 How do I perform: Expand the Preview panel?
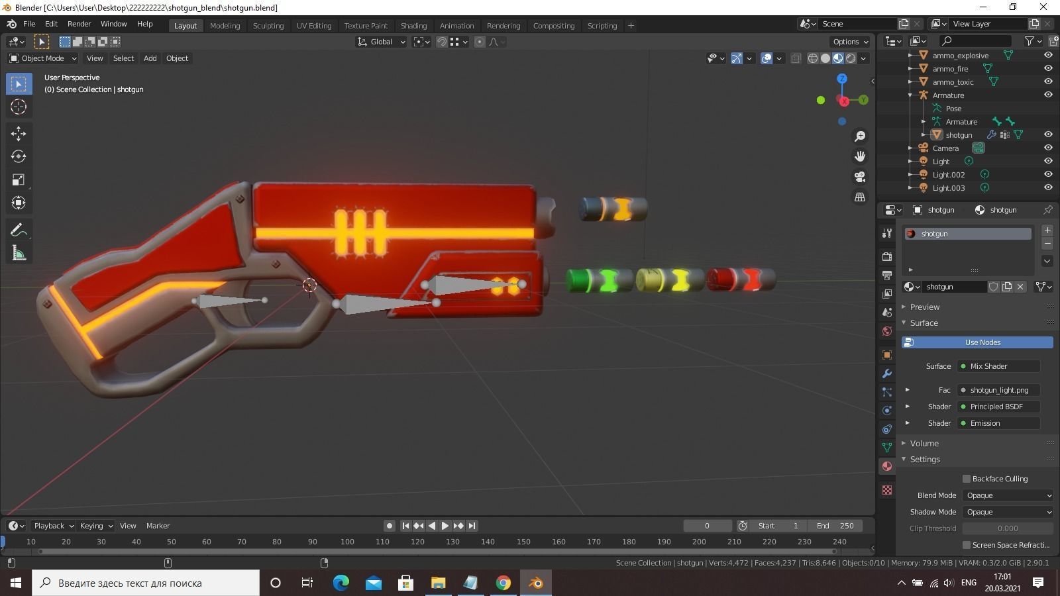pyautogui.click(x=925, y=307)
